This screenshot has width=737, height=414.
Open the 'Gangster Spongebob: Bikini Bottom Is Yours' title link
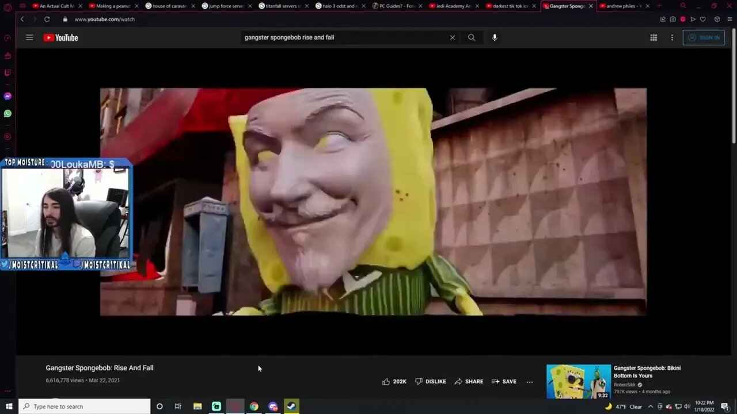point(647,371)
